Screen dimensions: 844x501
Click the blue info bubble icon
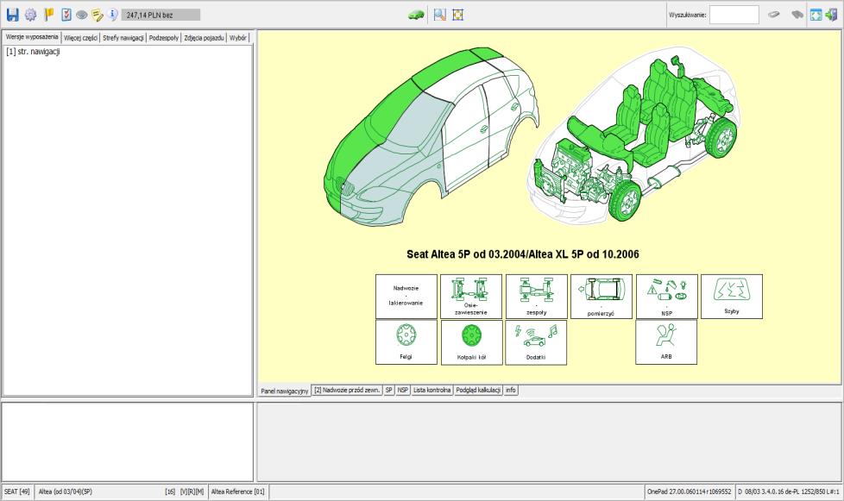pos(112,15)
